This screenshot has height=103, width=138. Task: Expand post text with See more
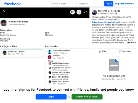[131, 43]
